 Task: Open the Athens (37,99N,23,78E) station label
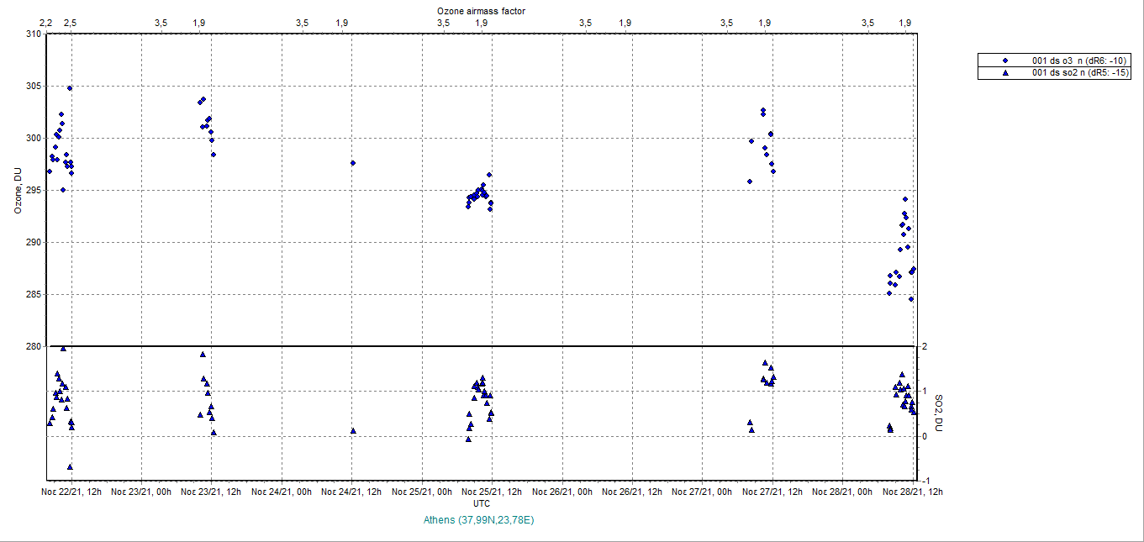click(x=480, y=520)
